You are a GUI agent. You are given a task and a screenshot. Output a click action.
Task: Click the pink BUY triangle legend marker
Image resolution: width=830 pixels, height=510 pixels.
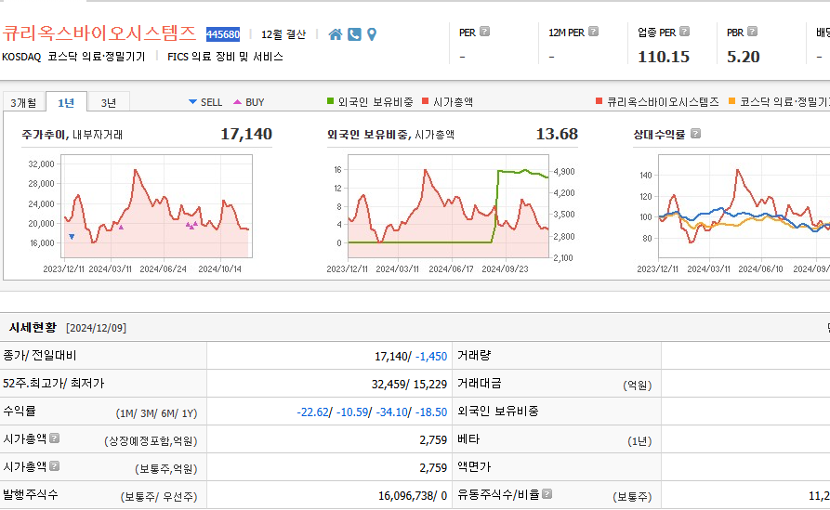click(238, 101)
